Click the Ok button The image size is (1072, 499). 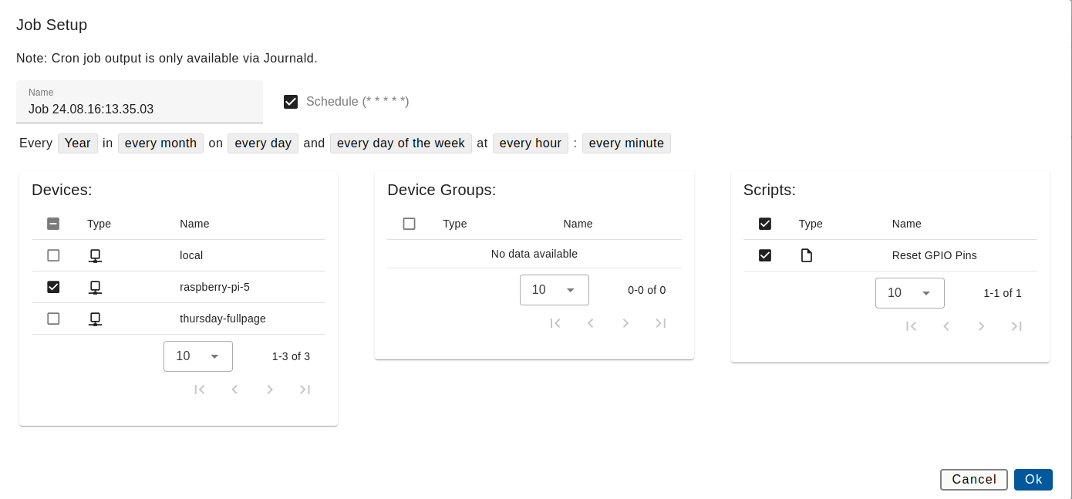click(1033, 479)
